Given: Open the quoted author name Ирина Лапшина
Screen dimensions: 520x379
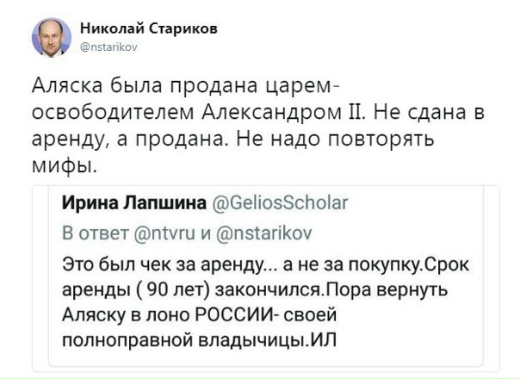Looking at the screenshot, I should (x=127, y=204).
